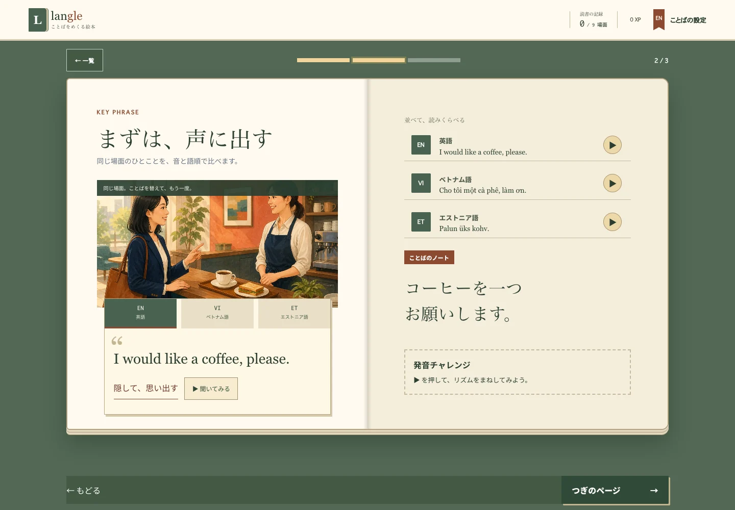Screen dimensions: 735x510
Task: Jump to first progress segment
Action: [323, 60]
